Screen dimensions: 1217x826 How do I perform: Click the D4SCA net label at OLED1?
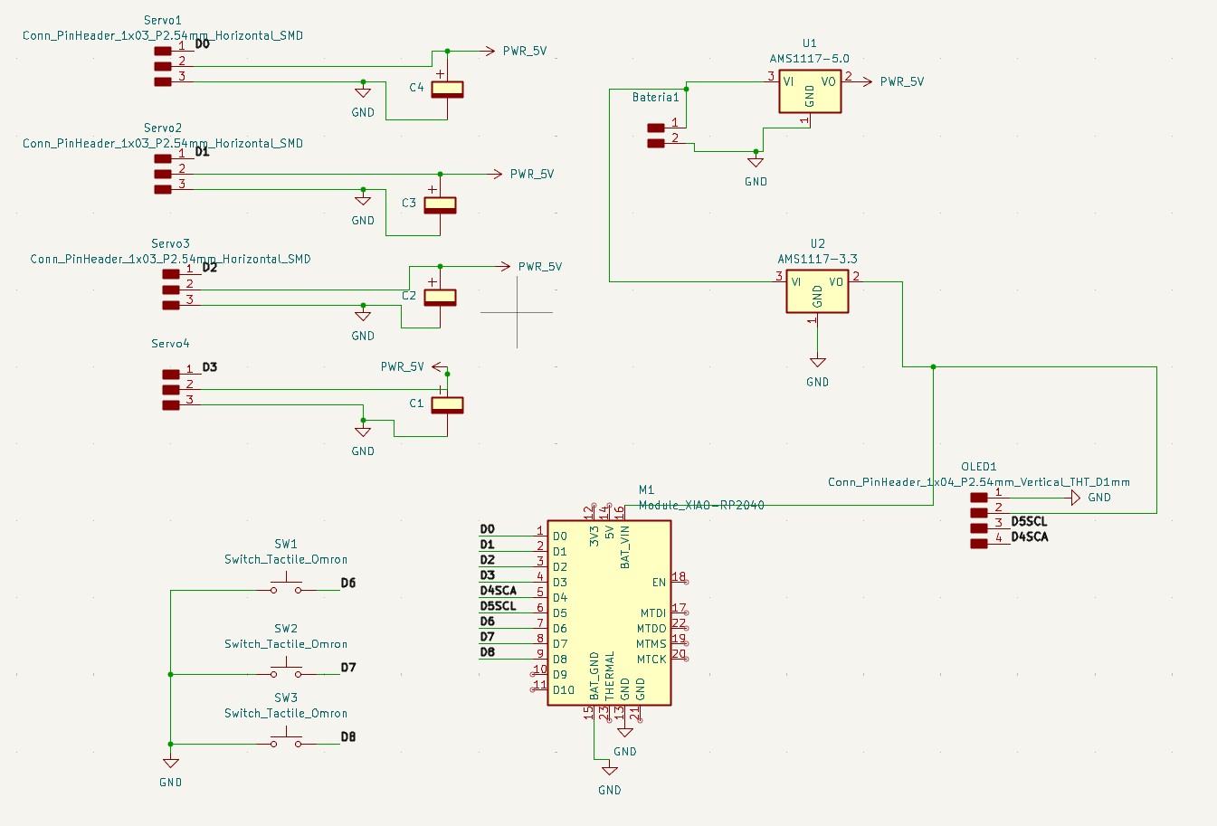[1030, 536]
